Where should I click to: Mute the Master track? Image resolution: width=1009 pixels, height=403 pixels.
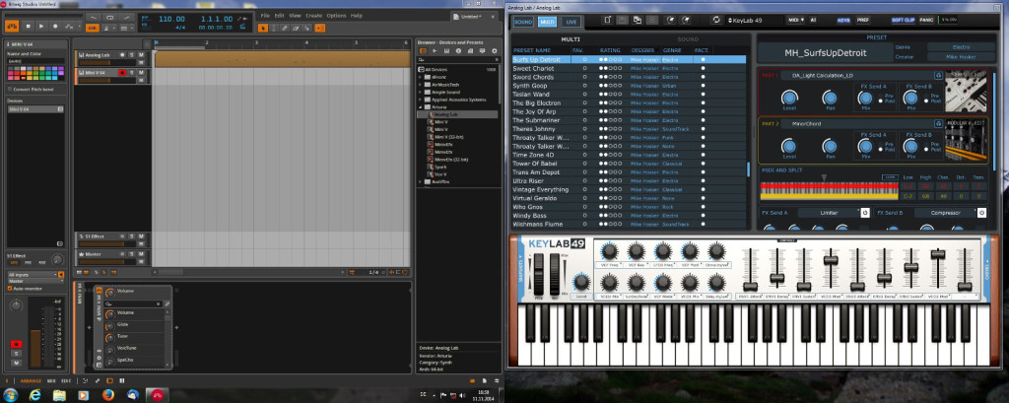141,253
